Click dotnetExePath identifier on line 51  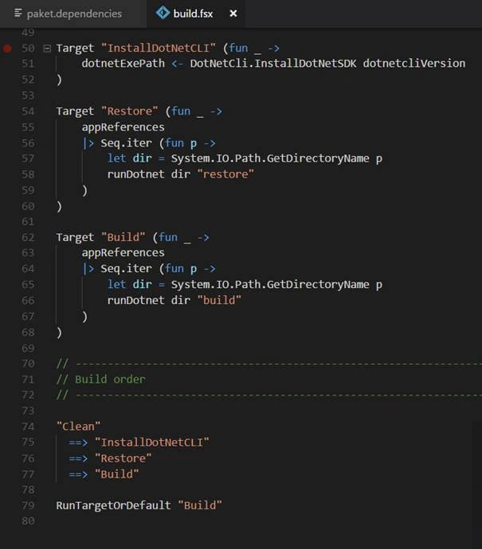pos(123,64)
